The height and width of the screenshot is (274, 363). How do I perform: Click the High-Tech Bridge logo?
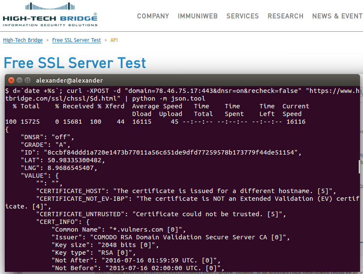click(50, 15)
